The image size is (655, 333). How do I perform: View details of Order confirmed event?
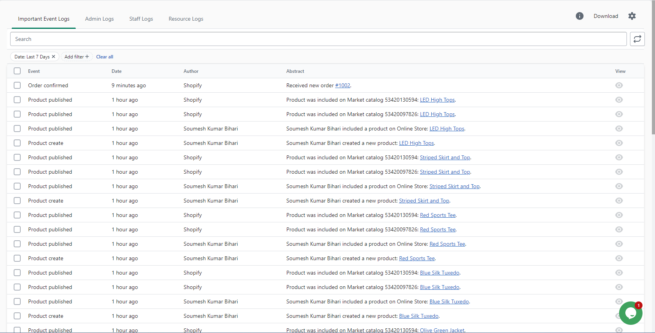619,85
